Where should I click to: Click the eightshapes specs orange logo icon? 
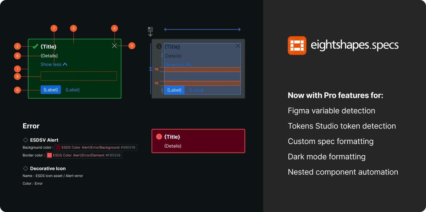click(x=297, y=46)
